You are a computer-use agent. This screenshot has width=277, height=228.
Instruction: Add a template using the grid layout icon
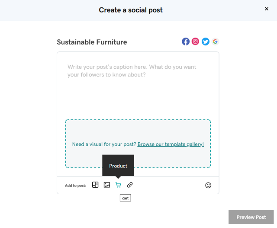click(95, 185)
